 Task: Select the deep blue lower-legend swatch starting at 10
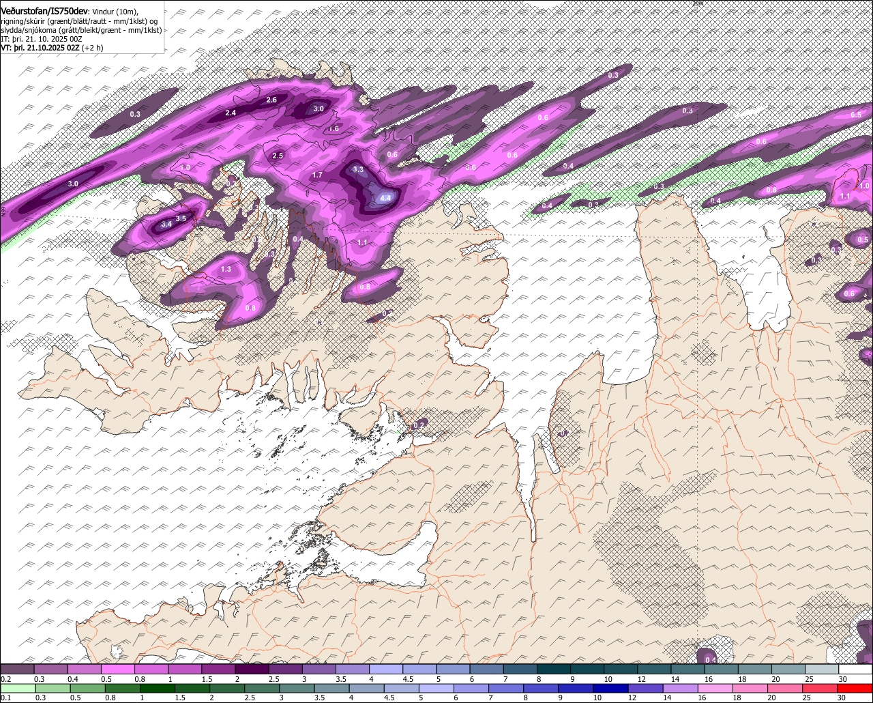pyautogui.click(x=611, y=688)
